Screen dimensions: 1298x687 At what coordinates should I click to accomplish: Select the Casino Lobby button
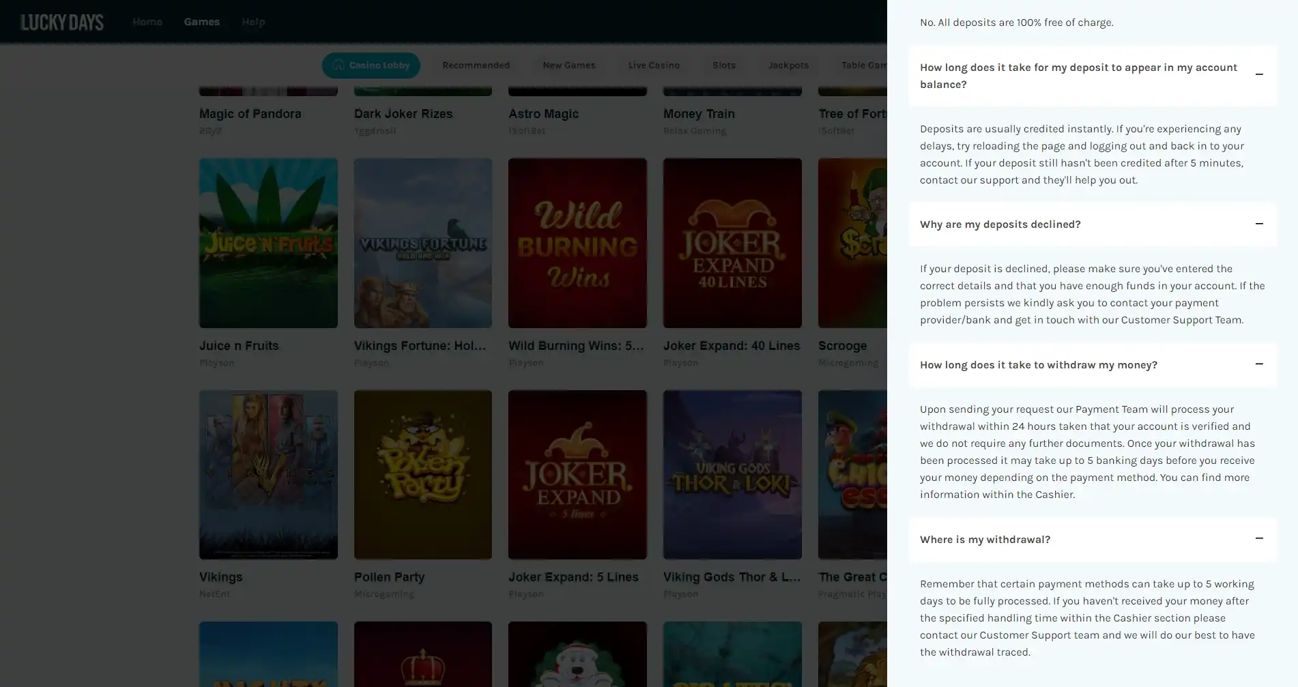tap(371, 65)
